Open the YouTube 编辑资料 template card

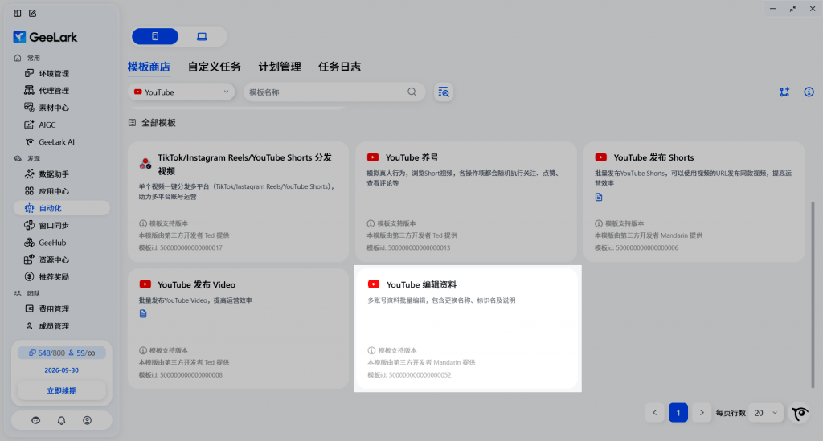pyautogui.click(x=467, y=329)
